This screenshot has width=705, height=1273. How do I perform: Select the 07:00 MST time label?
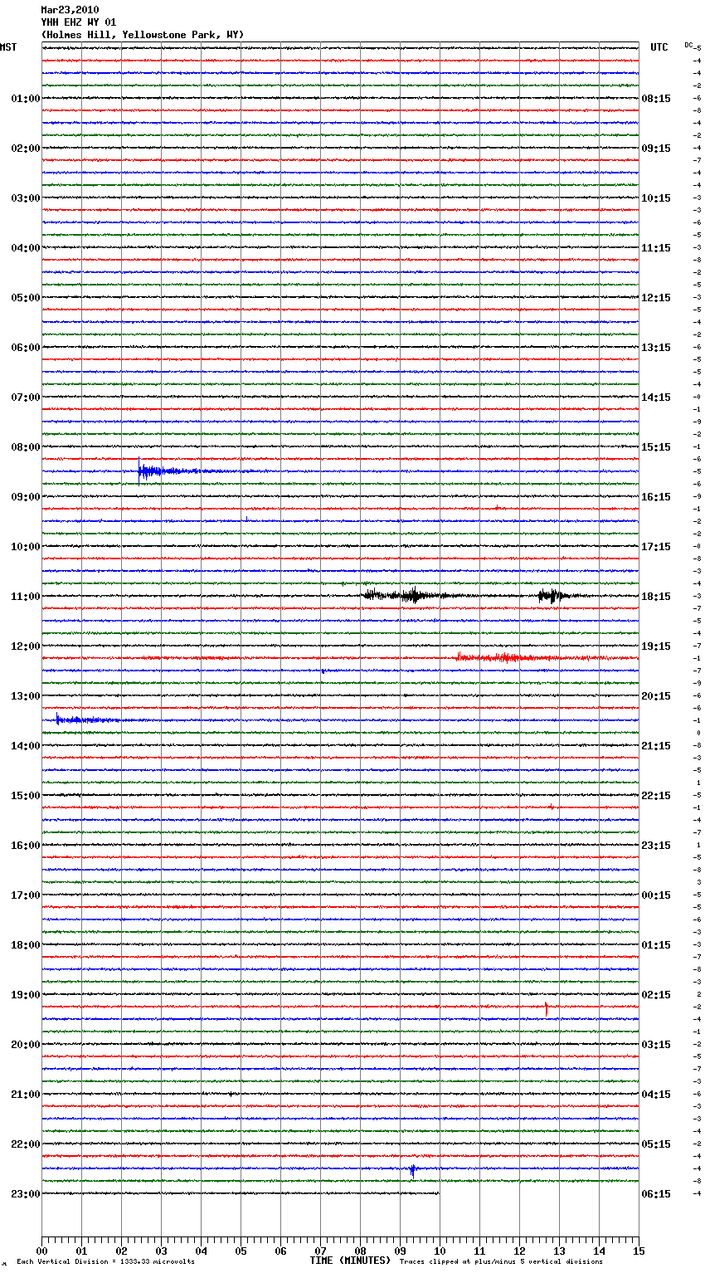[26, 398]
